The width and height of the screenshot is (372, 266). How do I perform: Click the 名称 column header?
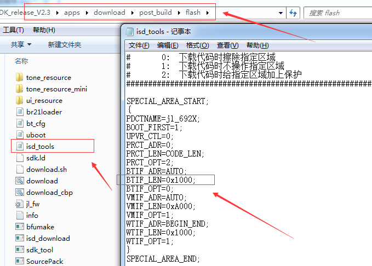[x=21, y=61]
